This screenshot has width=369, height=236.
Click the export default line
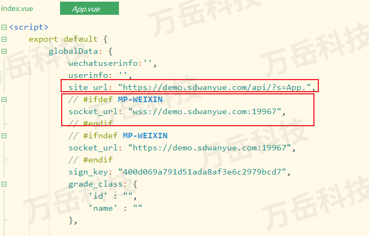pyautogui.click(x=68, y=39)
